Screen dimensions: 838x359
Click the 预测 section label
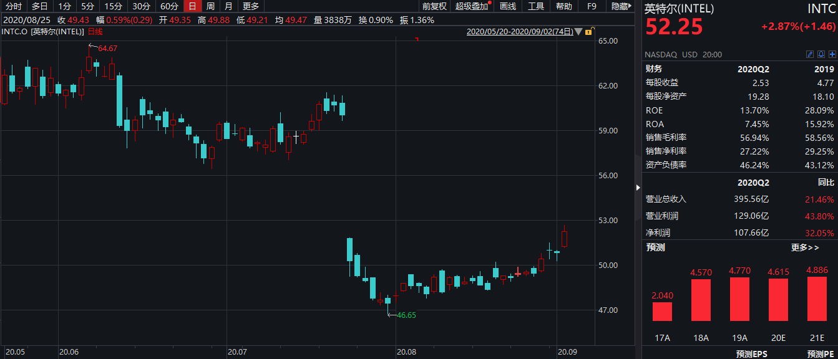(x=655, y=247)
